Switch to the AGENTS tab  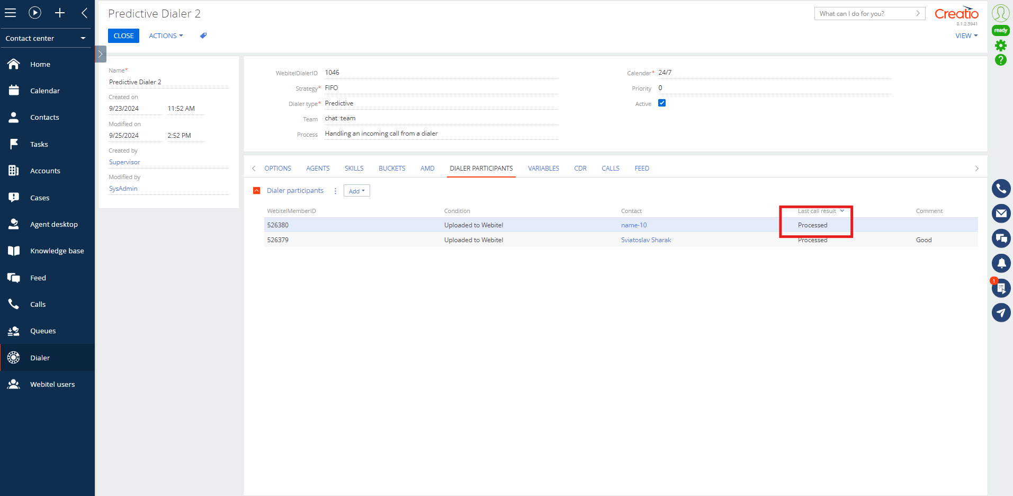(x=318, y=169)
